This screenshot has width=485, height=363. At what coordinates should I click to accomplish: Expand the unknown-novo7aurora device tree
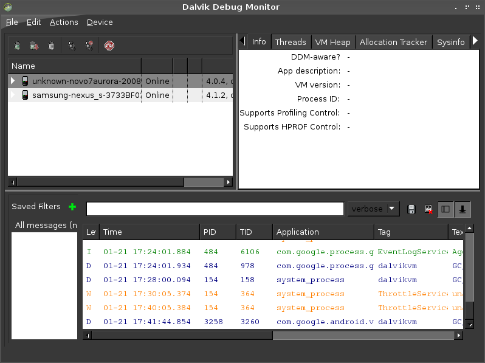tap(13, 81)
